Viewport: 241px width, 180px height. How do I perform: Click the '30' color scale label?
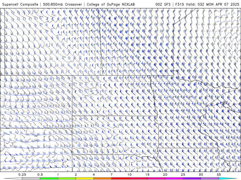coord(201,175)
